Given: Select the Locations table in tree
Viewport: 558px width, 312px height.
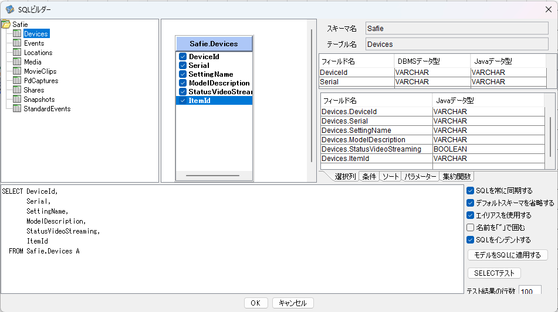Looking at the screenshot, I should 38,53.
